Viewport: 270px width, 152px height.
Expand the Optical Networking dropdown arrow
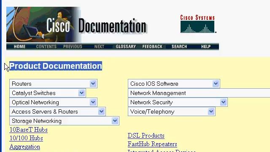pos(93,102)
